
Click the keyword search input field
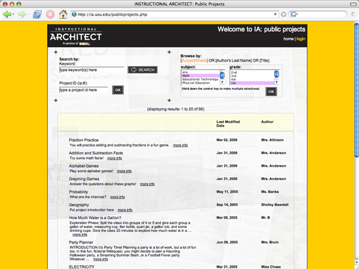click(92, 70)
